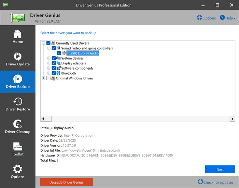Image resolution: width=239 pixels, height=188 pixels.
Task: Select the Software components tree item
Action: (77, 68)
